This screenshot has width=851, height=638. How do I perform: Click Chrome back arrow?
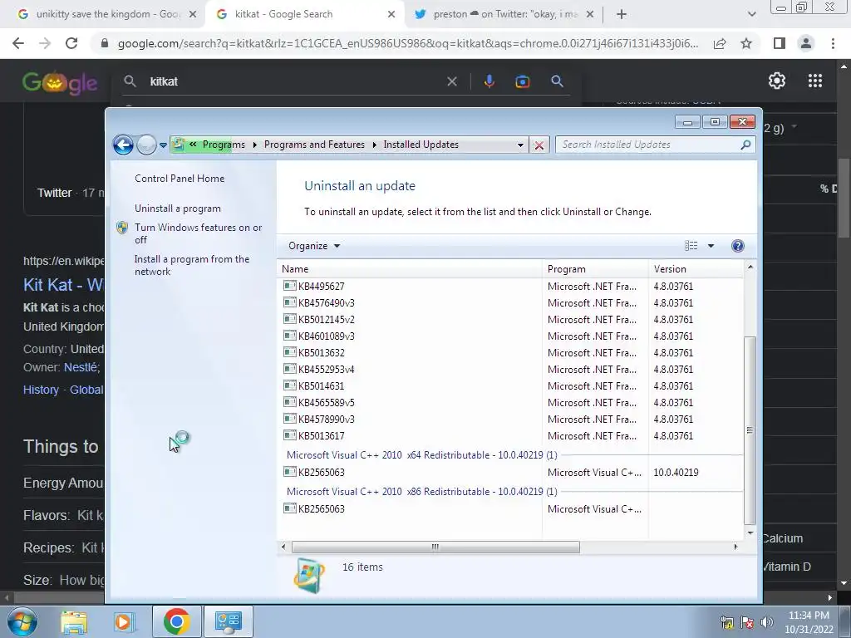click(x=18, y=43)
